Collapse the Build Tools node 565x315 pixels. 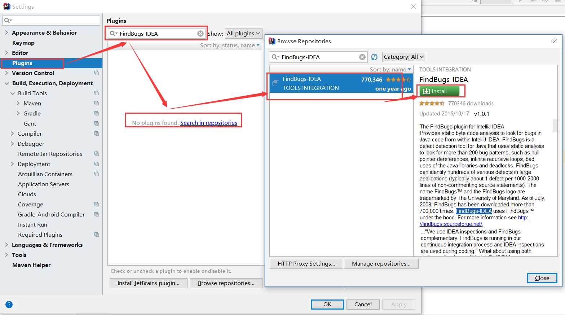13,93
